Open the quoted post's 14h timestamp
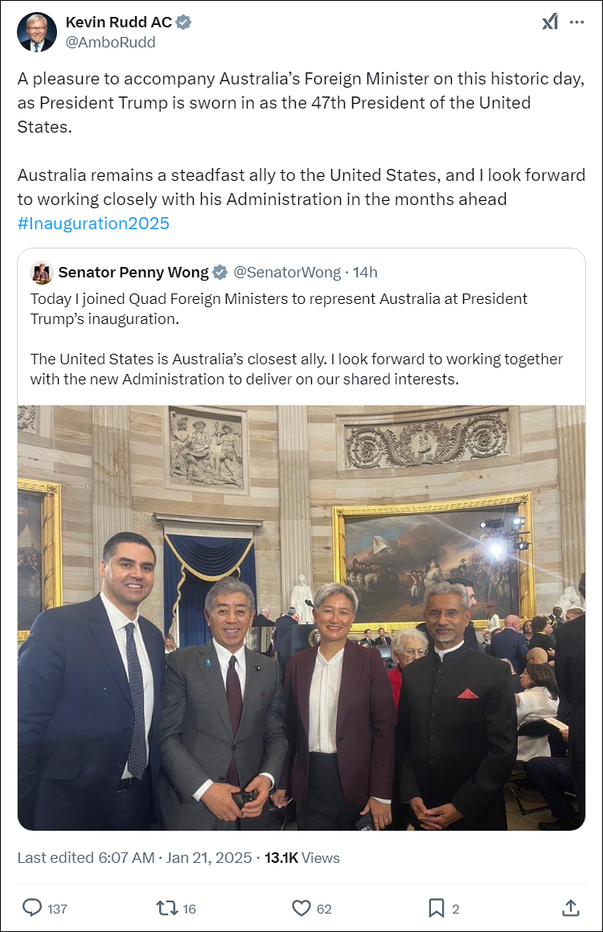 pyautogui.click(x=365, y=273)
